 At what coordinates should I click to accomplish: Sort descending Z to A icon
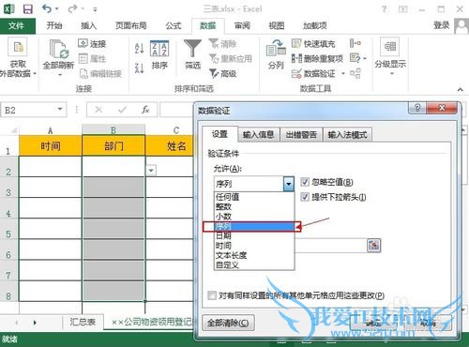pos(139,68)
